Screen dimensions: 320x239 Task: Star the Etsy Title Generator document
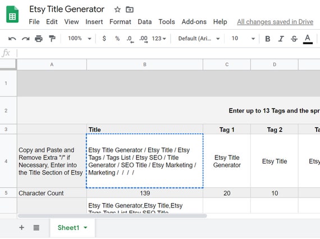(x=117, y=10)
